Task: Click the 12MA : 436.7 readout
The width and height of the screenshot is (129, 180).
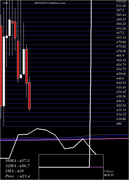Action: click(x=17, y=166)
